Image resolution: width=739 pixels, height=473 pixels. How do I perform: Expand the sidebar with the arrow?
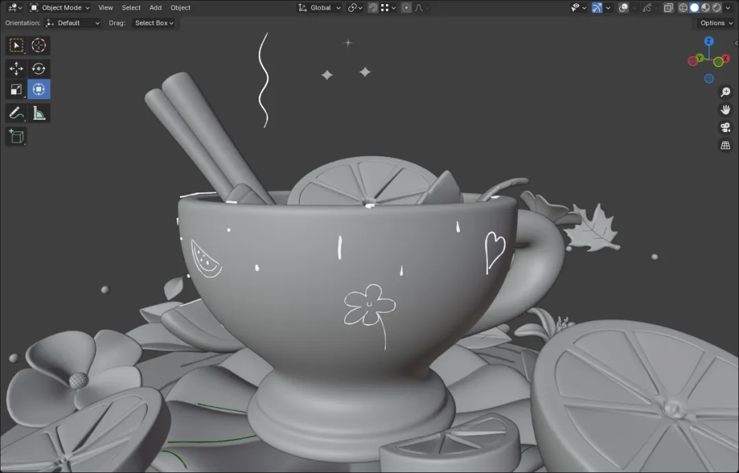[x=736, y=43]
